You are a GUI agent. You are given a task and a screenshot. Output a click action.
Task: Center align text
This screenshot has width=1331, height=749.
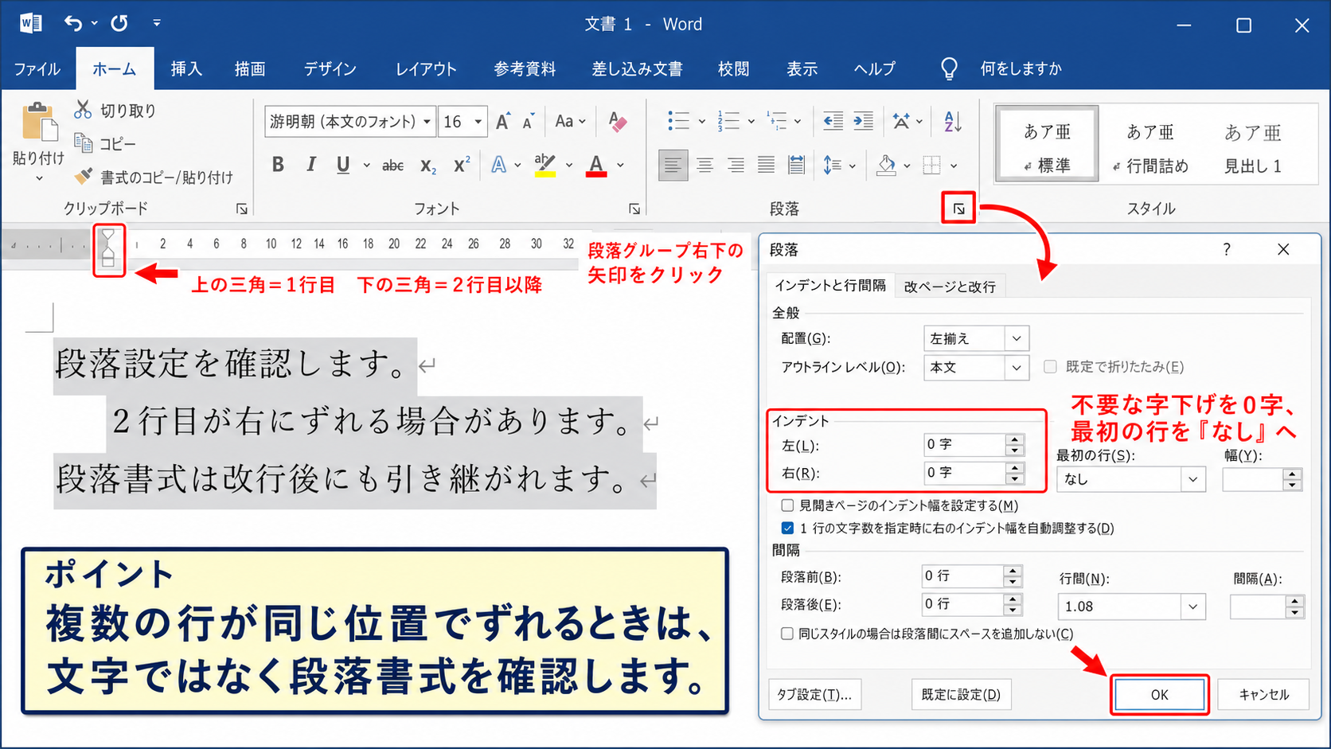[x=705, y=166]
